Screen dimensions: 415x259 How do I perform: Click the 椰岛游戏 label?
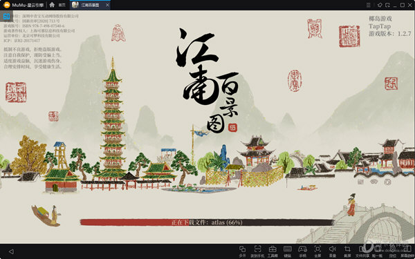pos(380,19)
